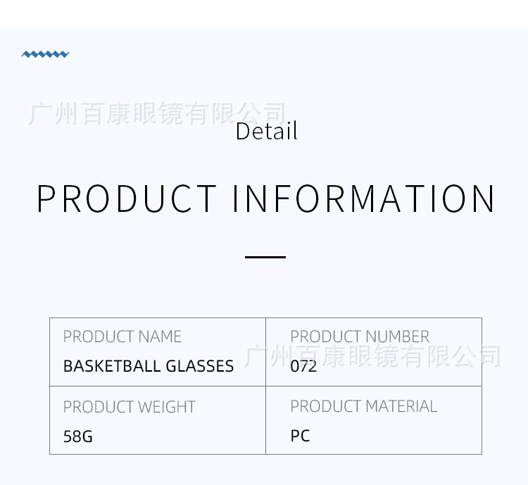Click the word "PRODUCT" before "NAME"
528x485 pixels.
pyautogui.click(x=98, y=336)
